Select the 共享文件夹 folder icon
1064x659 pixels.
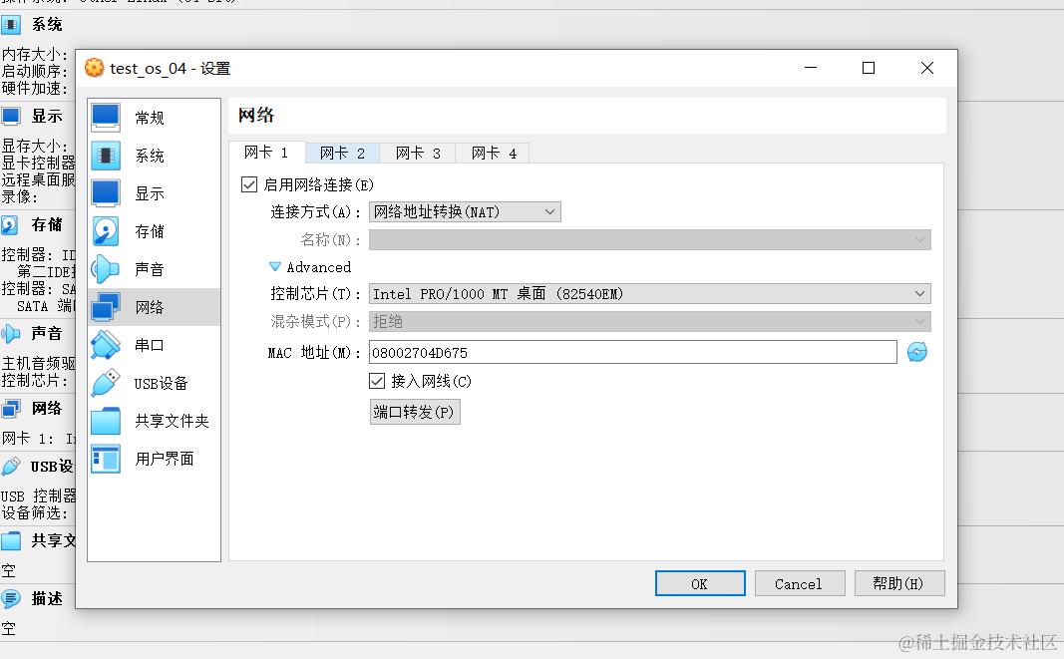click(x=106, y=421)
